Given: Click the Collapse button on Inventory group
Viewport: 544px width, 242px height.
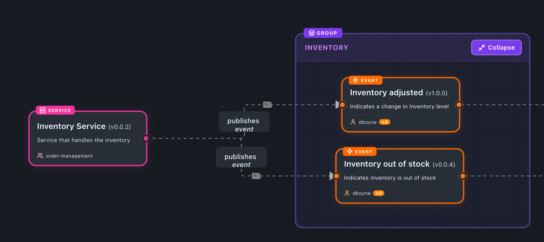Looking at the screenshot, I should click(496, 47).
